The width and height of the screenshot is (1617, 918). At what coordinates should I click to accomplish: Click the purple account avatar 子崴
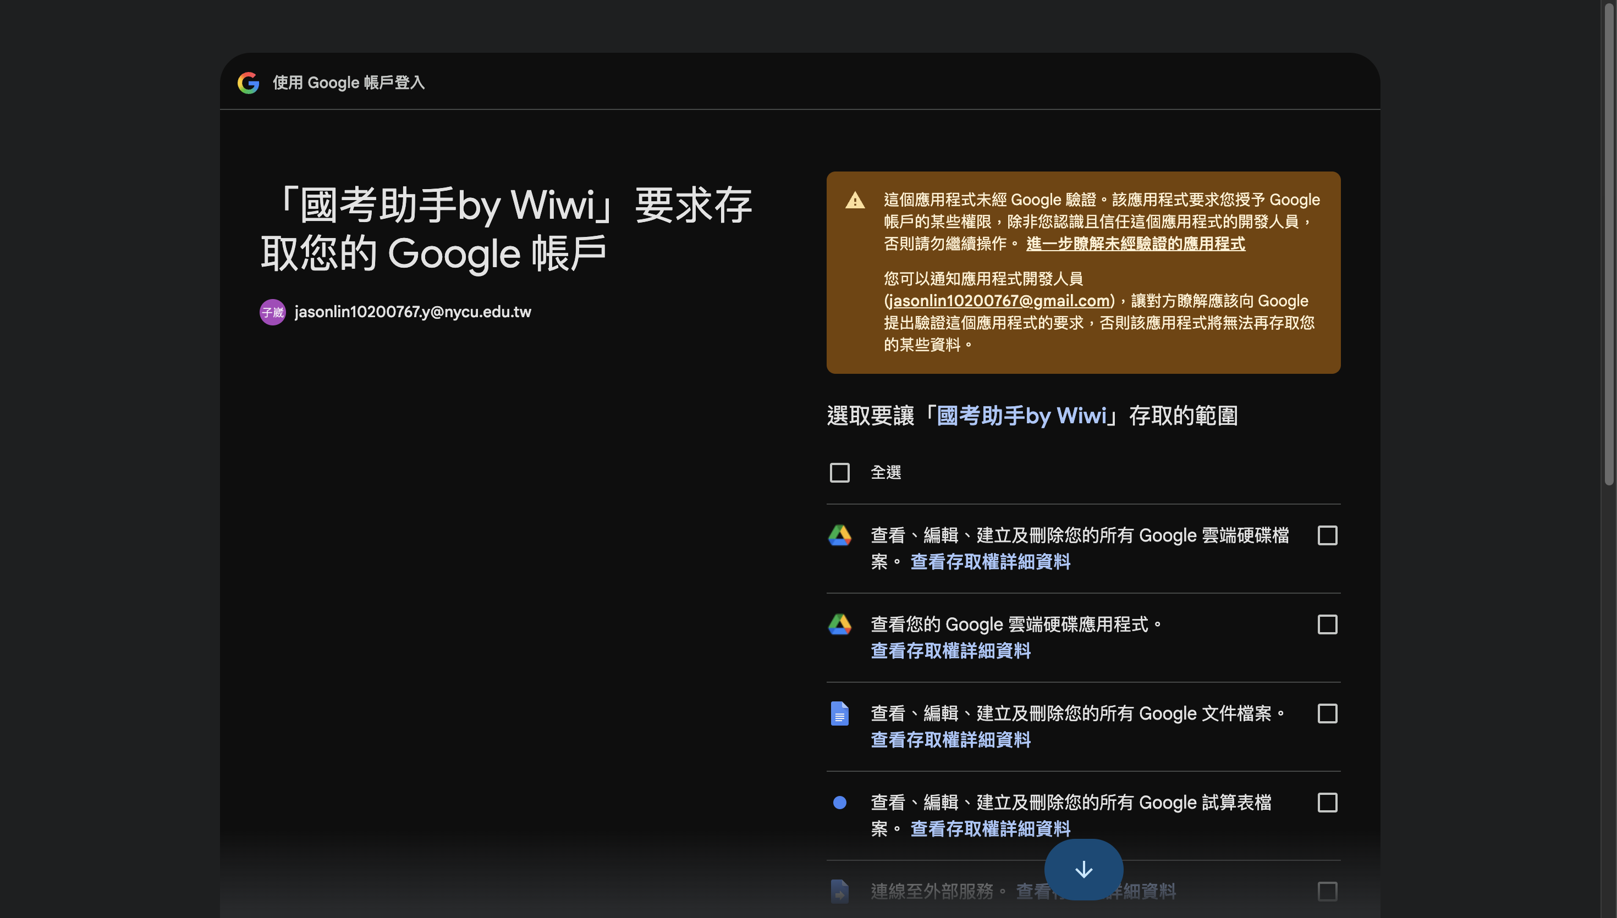pyautogui.click(x=272, y=312)
